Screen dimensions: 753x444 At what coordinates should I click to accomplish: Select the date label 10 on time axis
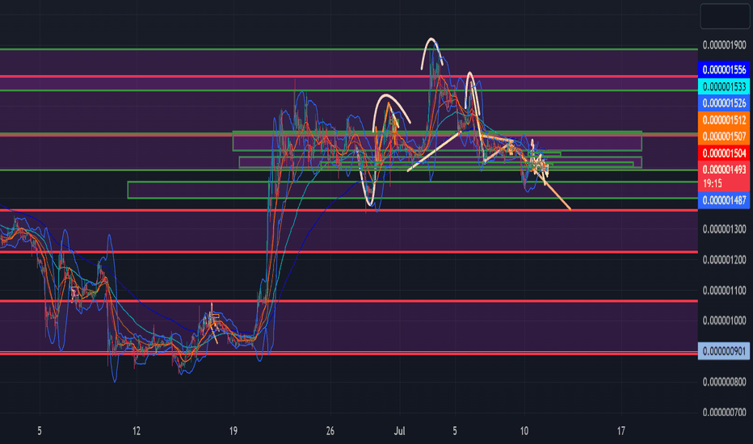524,431
